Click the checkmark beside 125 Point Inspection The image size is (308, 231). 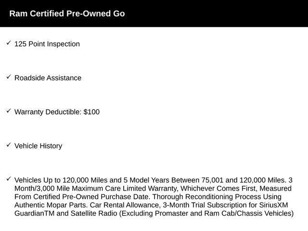(x=9, y=43)
